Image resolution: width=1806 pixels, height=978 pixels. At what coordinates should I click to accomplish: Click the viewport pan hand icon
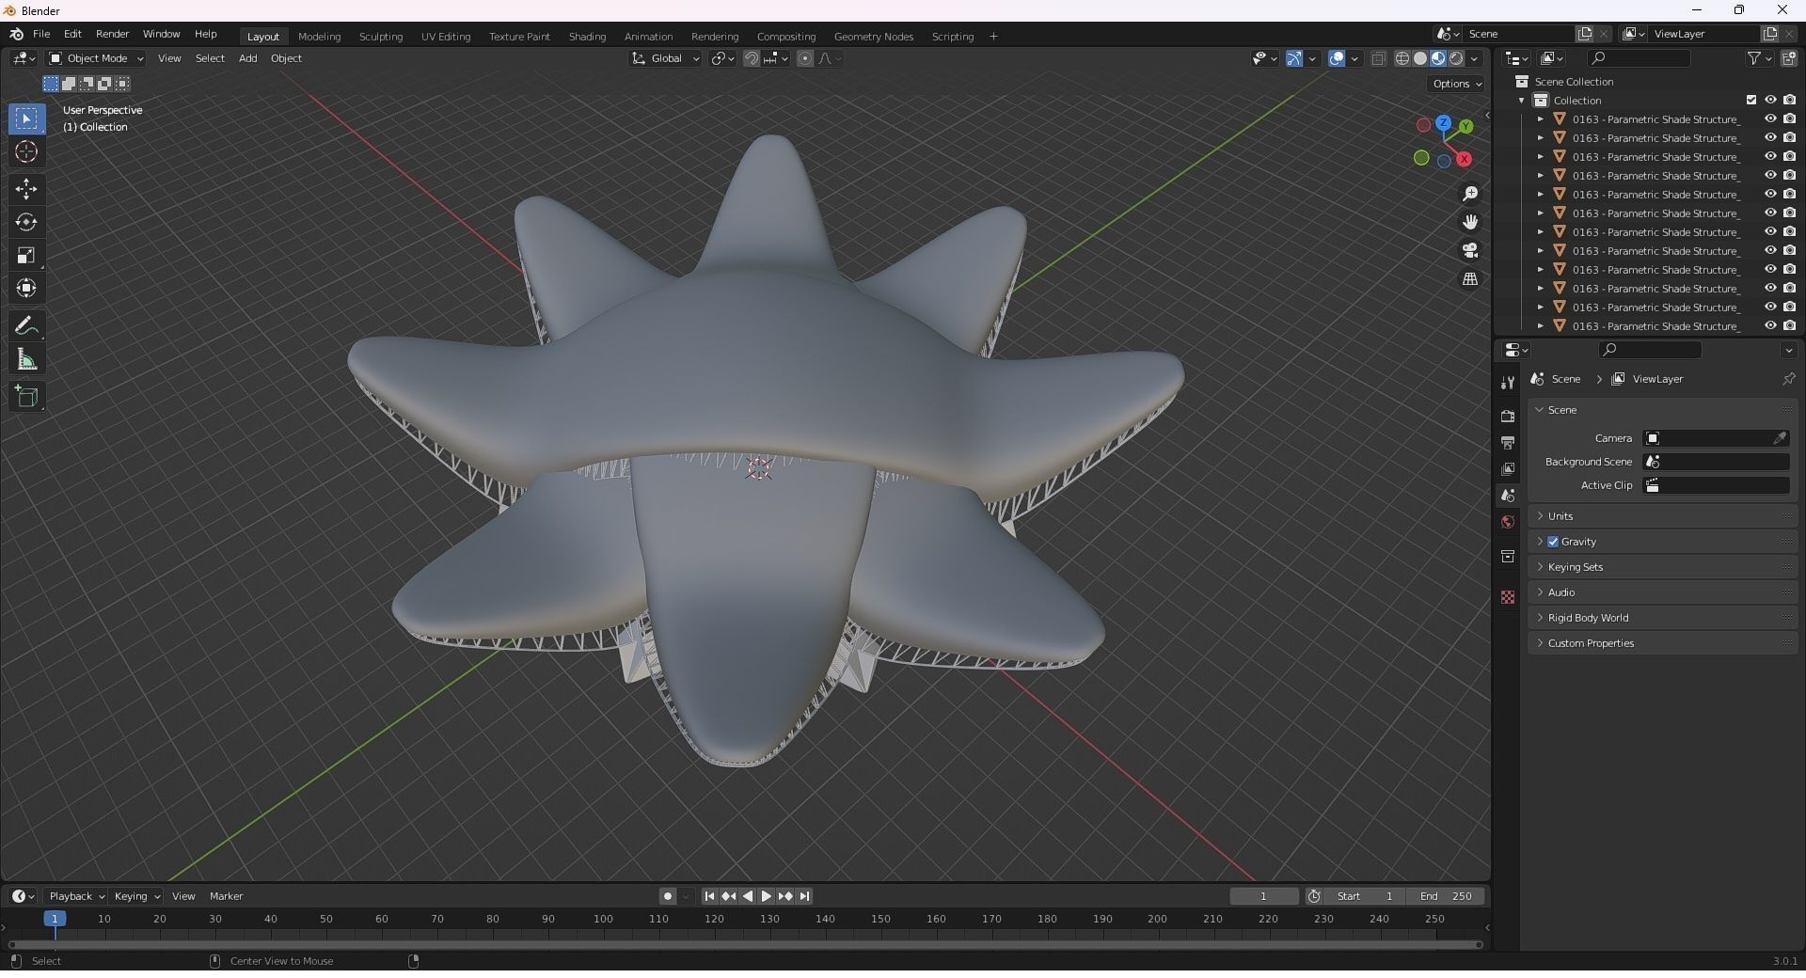click(x=1470, y=222)
